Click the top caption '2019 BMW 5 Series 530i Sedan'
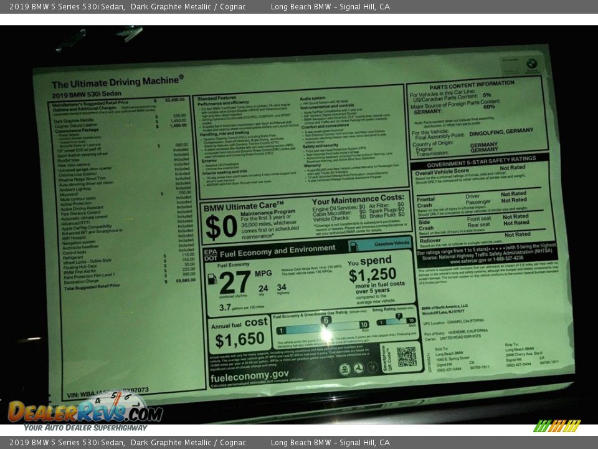 tap(63, 7)
